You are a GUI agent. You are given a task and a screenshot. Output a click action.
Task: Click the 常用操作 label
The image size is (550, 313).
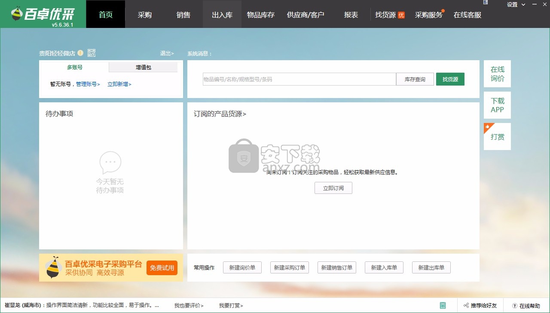point(204,267)
